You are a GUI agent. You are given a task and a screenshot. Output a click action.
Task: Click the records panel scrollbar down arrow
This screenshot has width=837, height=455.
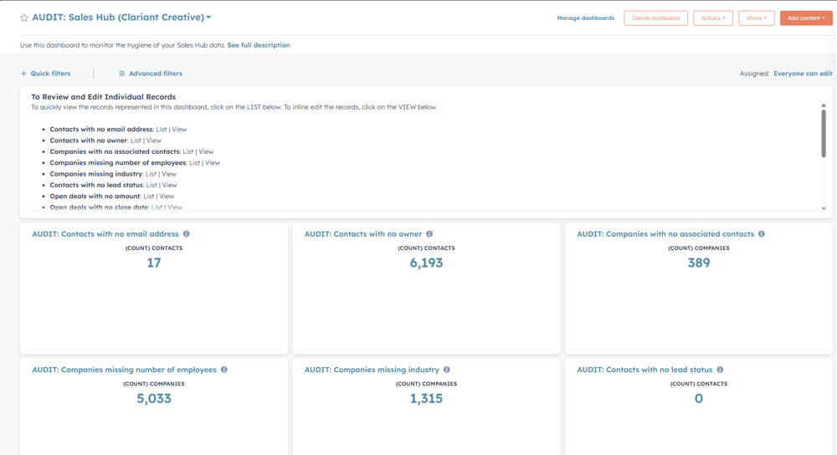click(x=824, y=209)
